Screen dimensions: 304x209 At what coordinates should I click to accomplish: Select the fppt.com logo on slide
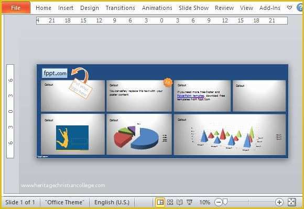[55, 73]
